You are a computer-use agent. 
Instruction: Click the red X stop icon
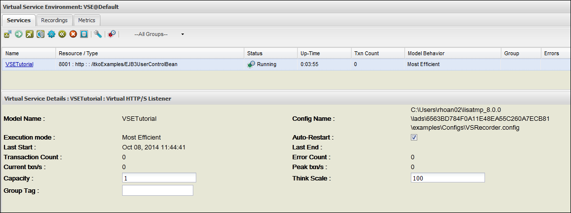point(73,34)
